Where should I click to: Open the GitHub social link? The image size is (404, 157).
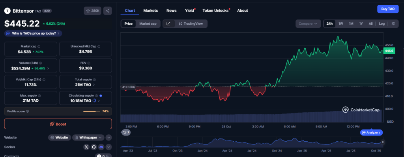tap(94, 147)
